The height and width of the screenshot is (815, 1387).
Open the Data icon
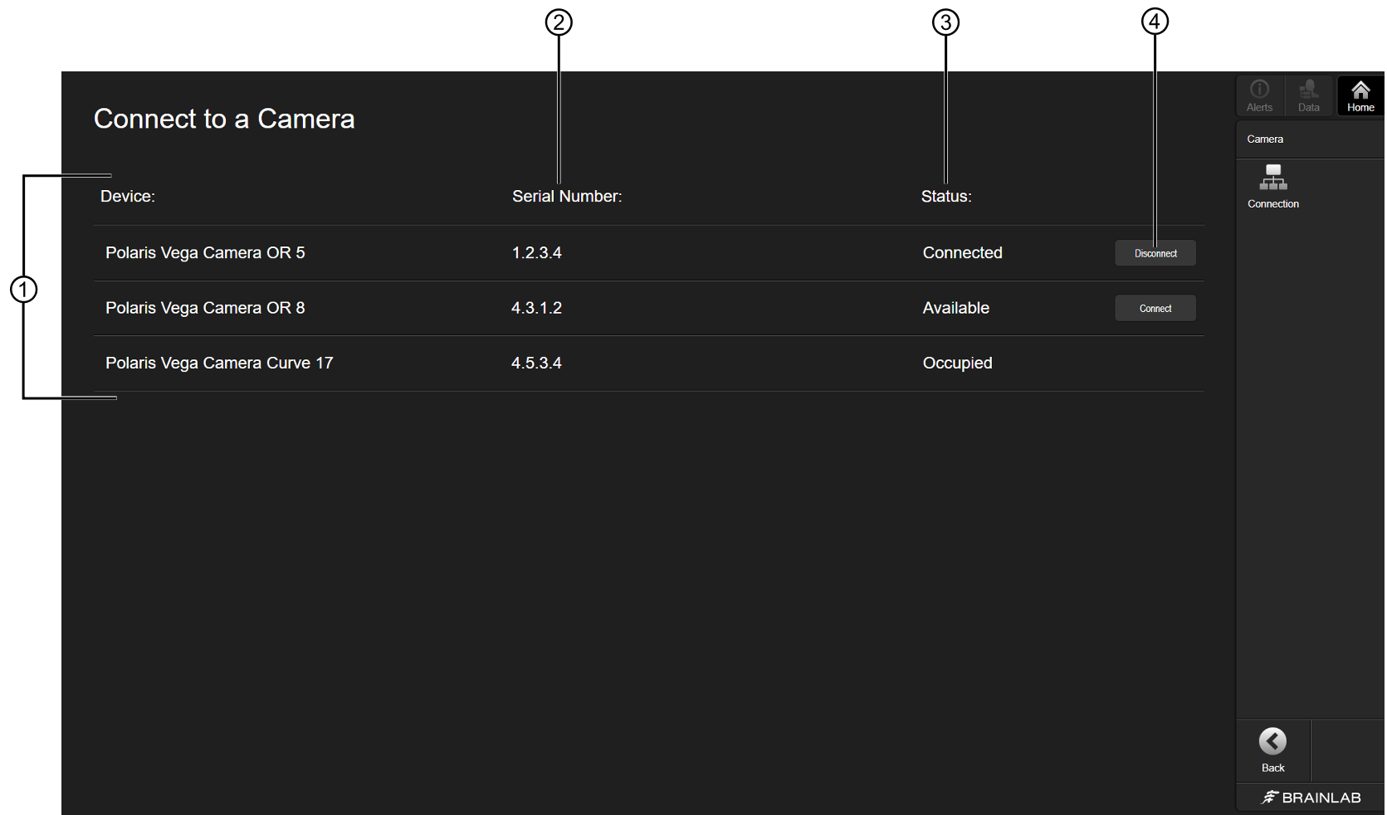pyautogui.click(x=1309, y=96)
